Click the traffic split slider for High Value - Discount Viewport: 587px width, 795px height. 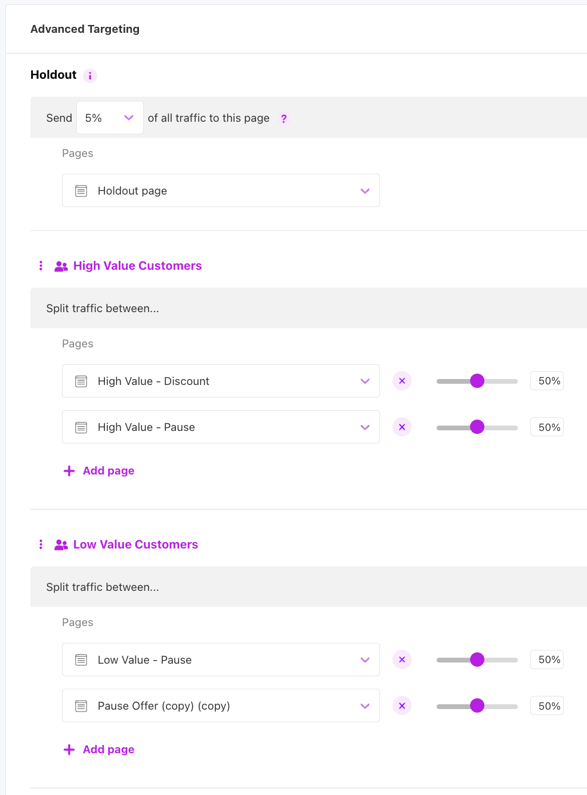[477, 381]
